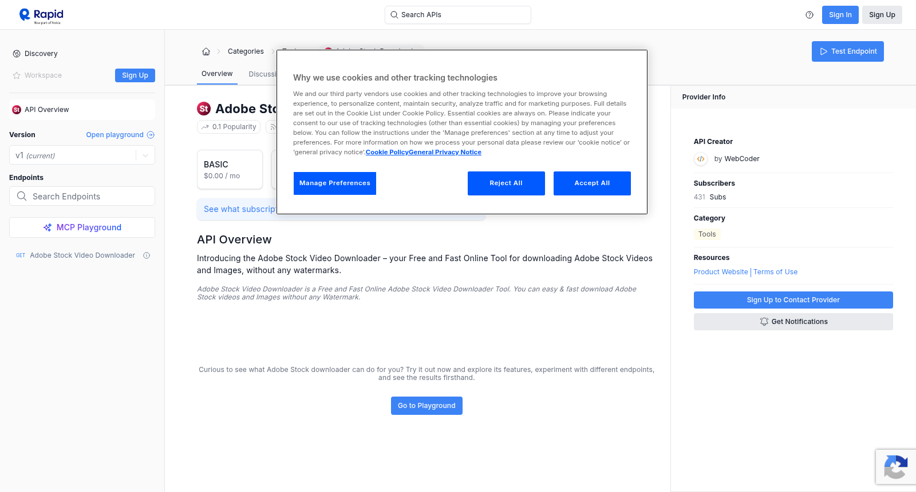The image size is (916, 492).
Task: Click the Search Endpoints input field
Action: [82, 196]
